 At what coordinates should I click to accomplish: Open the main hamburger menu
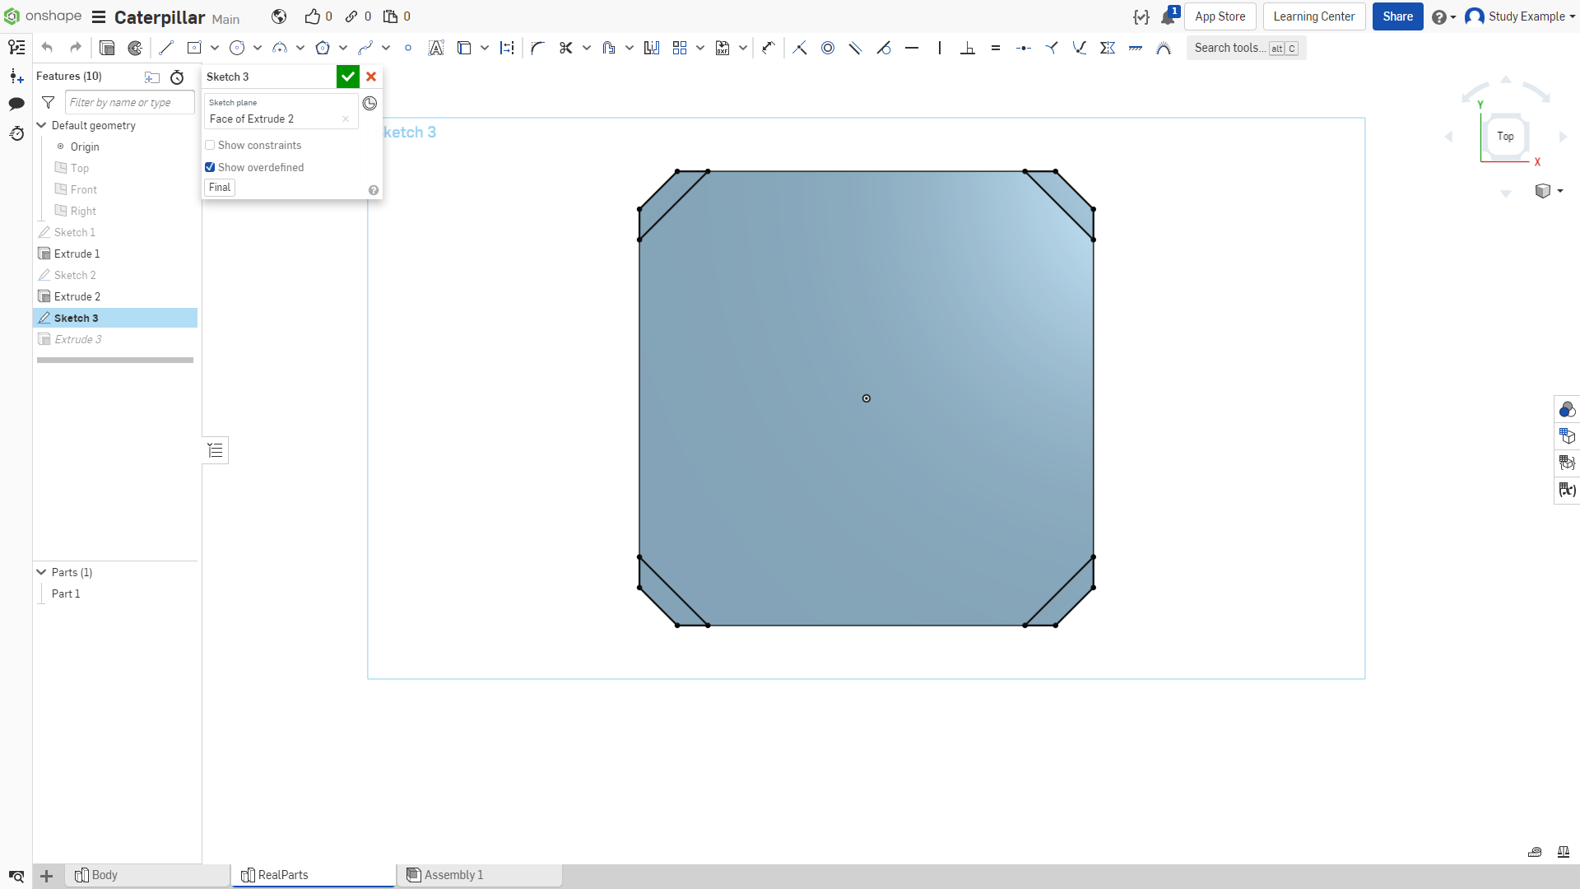pos(99,16)
